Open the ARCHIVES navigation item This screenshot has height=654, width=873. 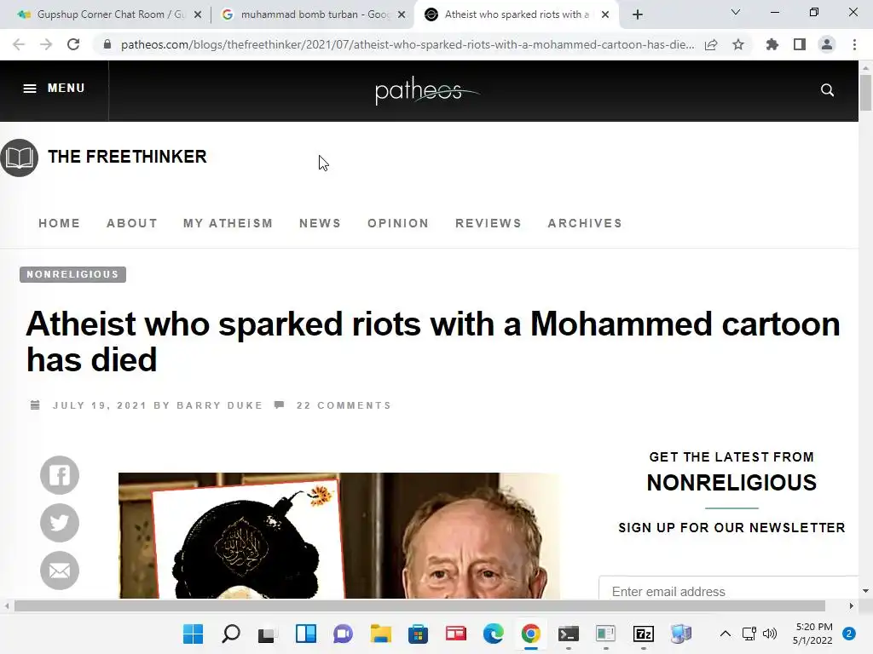tap(585, 223)
